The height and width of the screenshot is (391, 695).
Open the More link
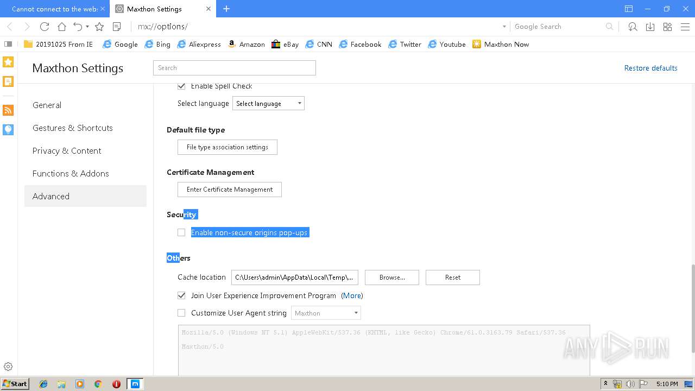pos(352,295)
